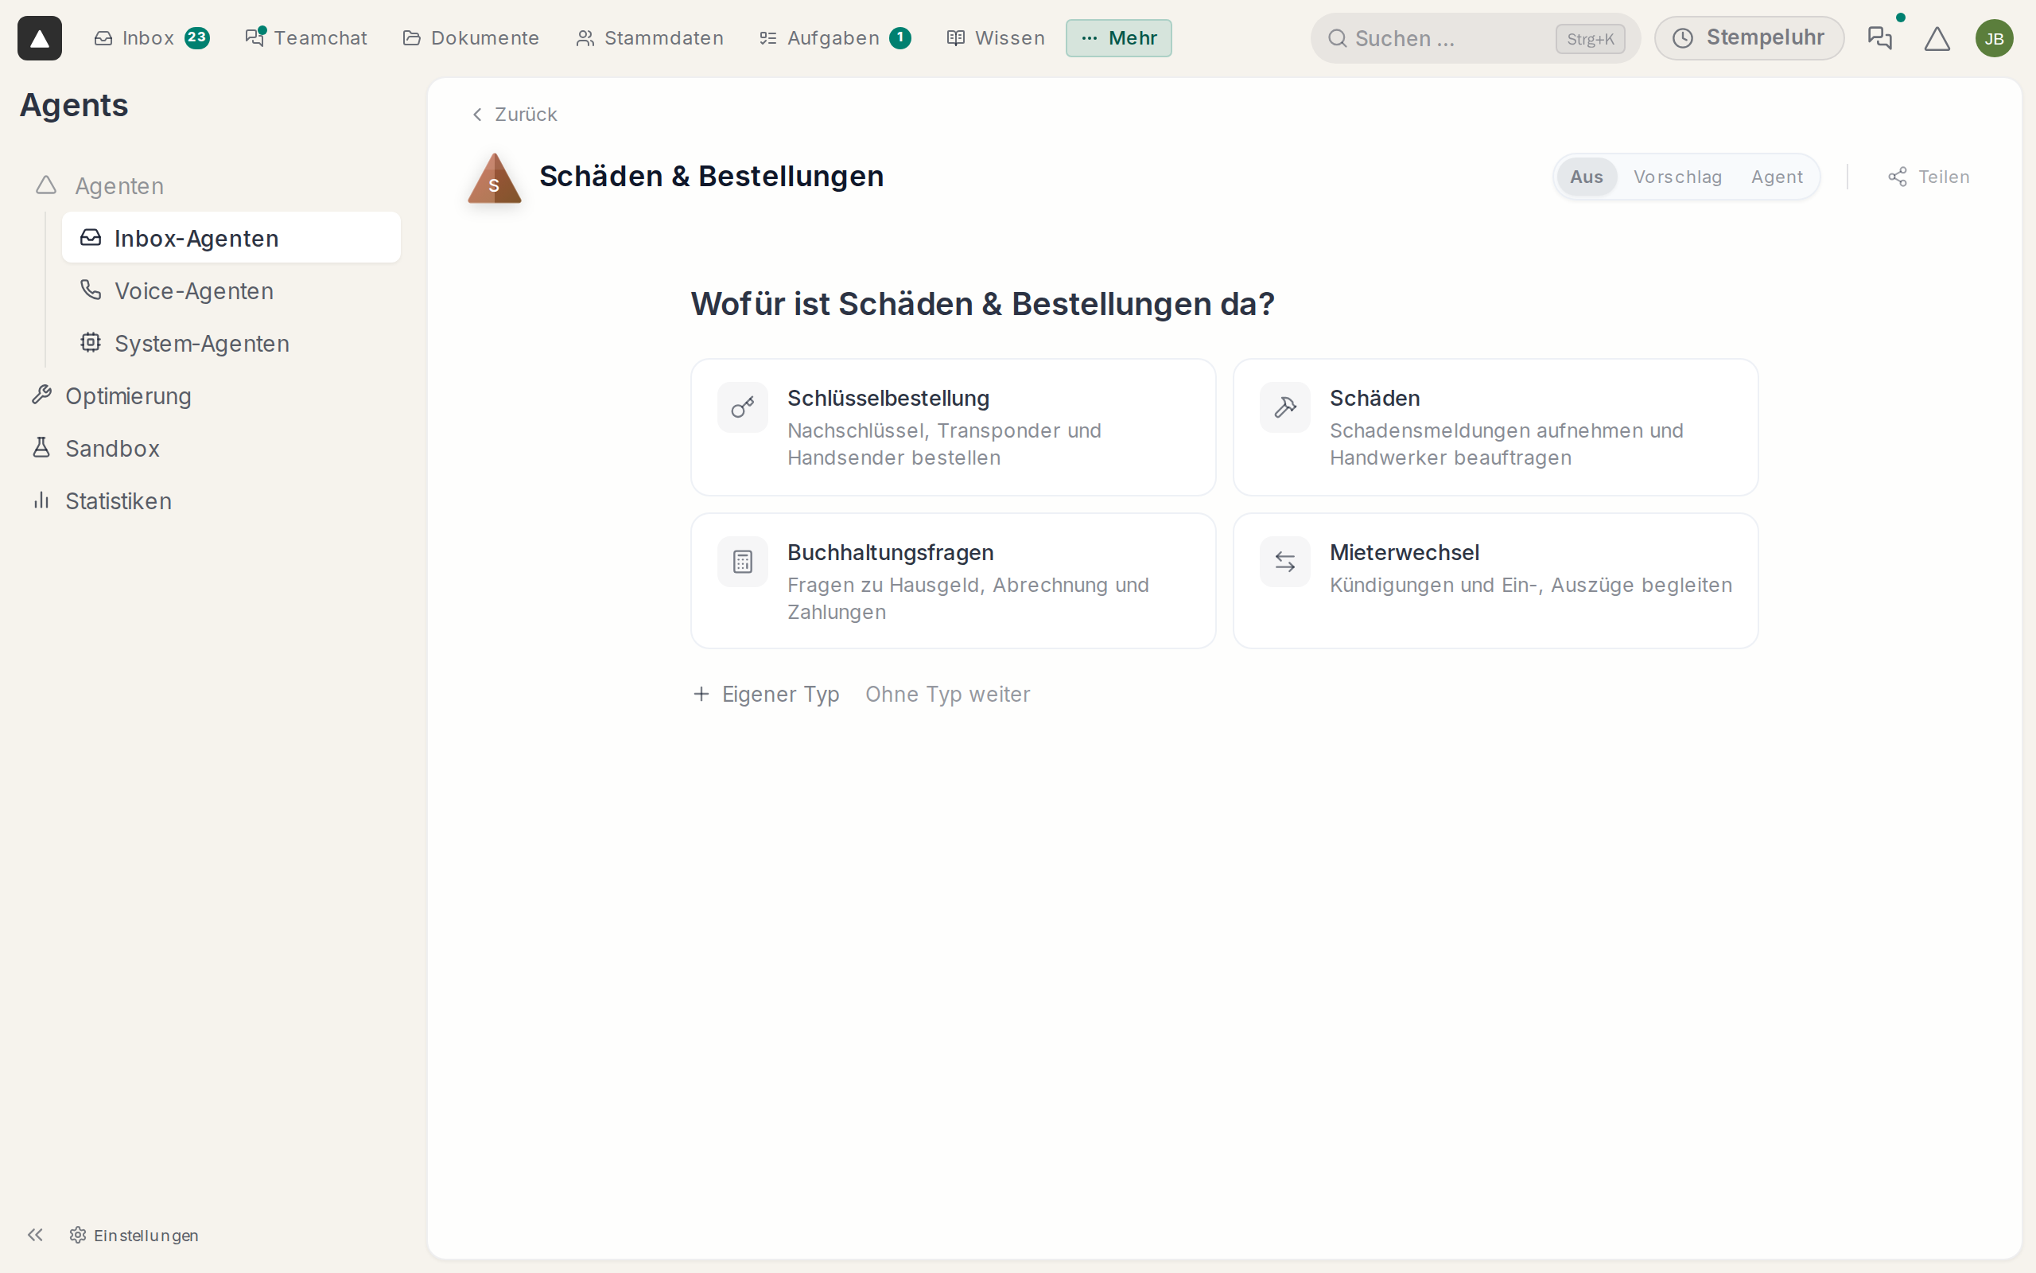The height and width of the screenshot is (1273, 2036).
Task: Click the triangle assistant icon in header
Action: click(x=1937, y=39)
